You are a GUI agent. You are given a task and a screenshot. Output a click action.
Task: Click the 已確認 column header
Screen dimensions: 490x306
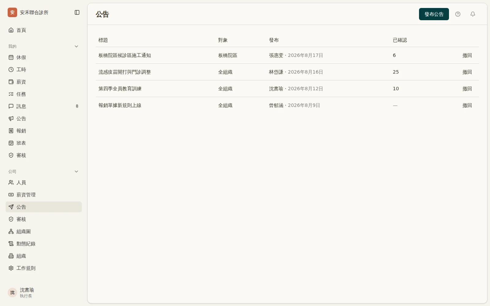(x=400, y=40)
